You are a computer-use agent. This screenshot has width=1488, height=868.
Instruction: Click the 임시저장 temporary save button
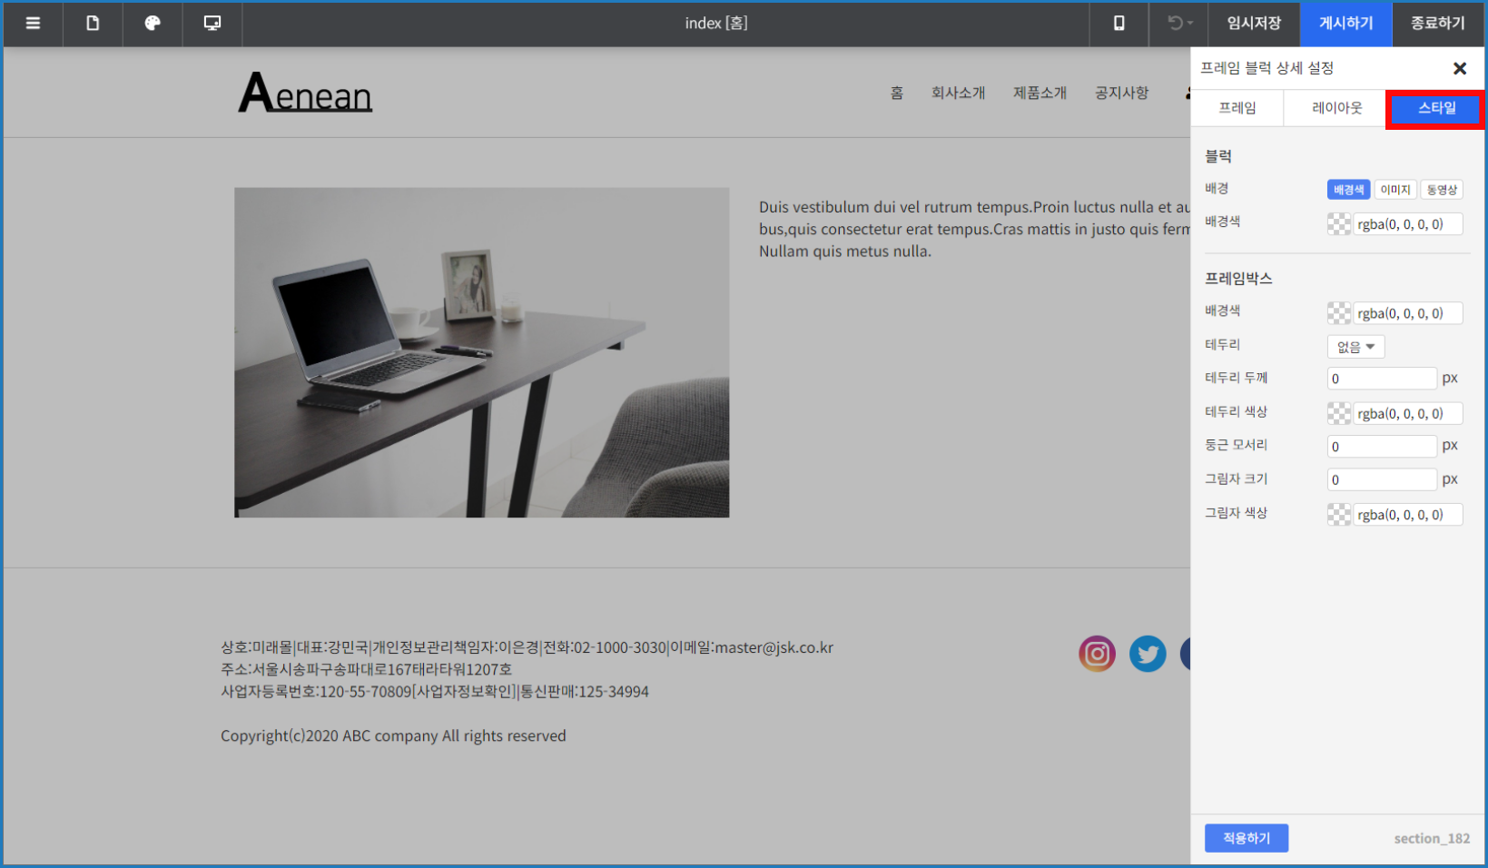click(x=1254, y=24)
